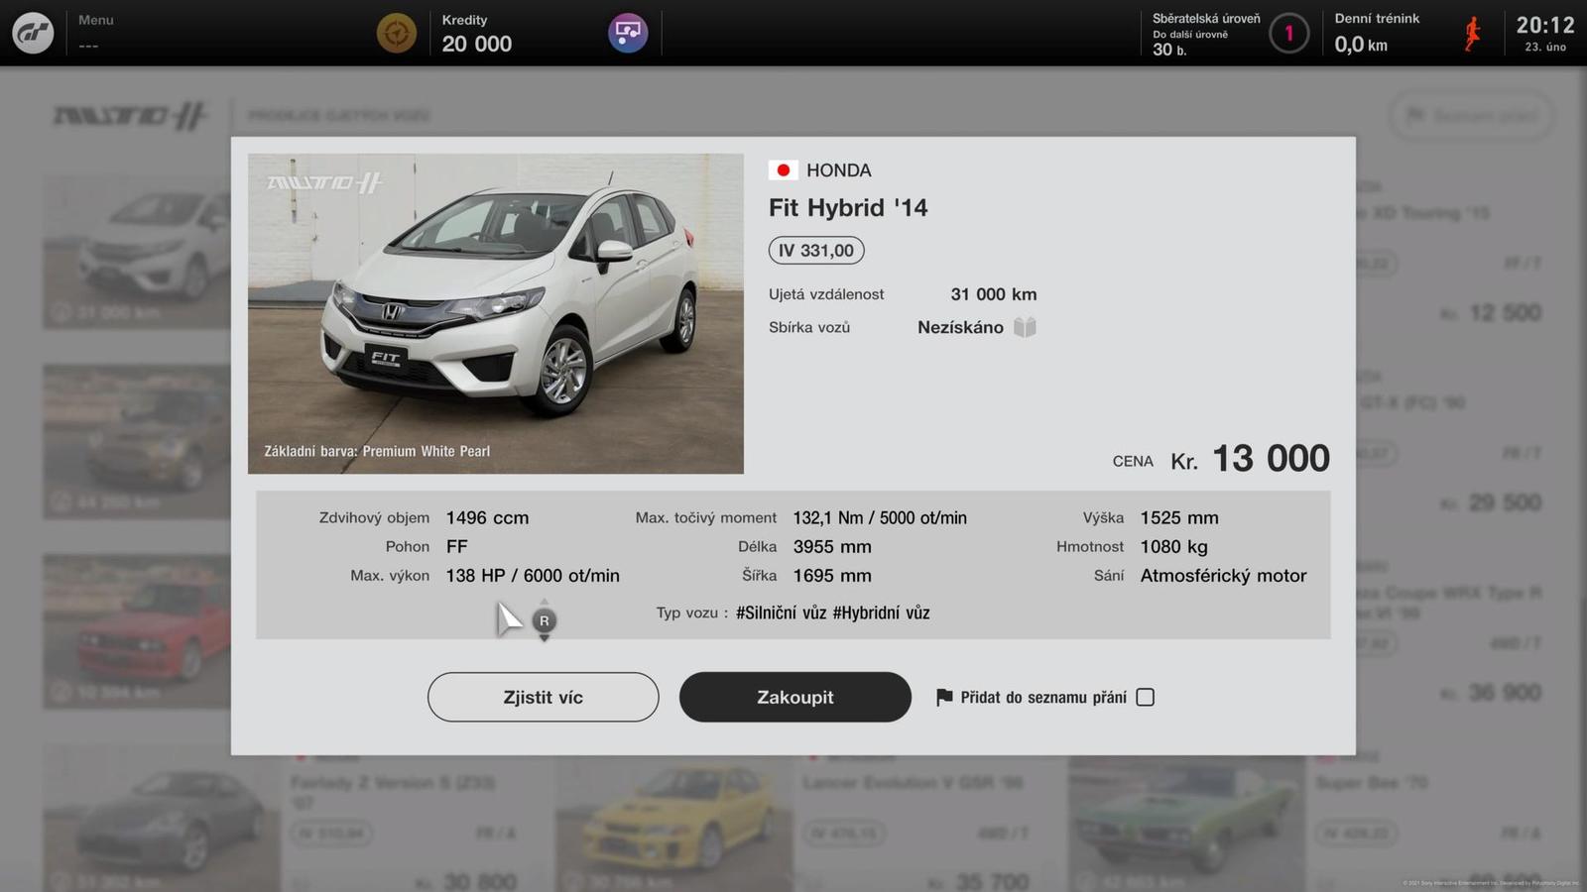Click the IV 331,00 performance rating badge

[815, 251]
